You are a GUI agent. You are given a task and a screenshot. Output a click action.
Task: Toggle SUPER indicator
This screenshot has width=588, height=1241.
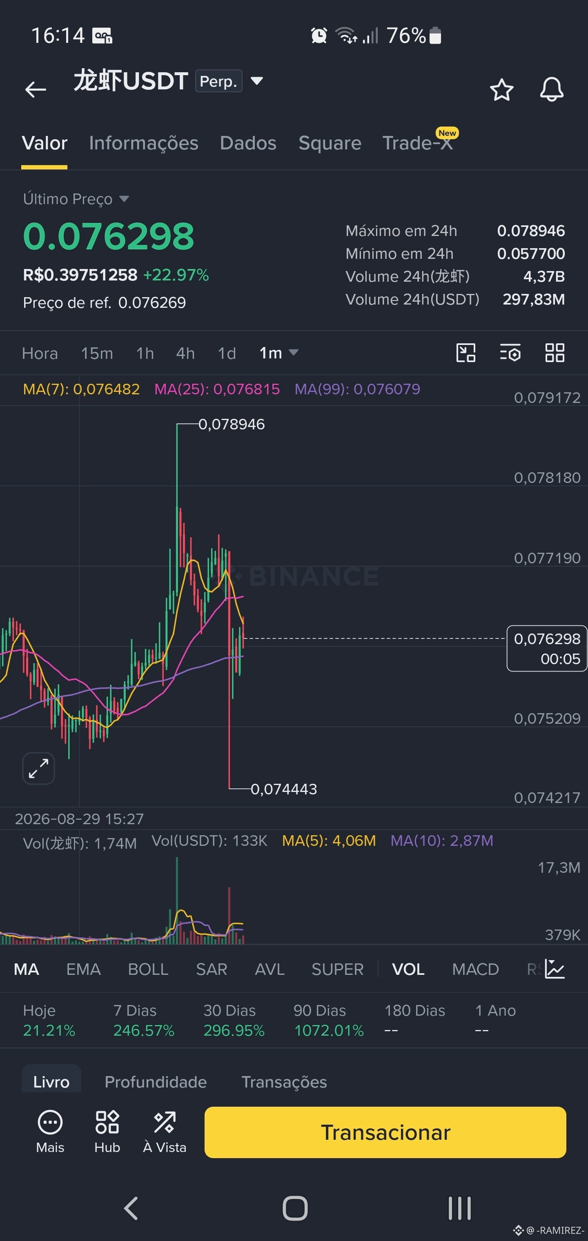pos(337,969)
